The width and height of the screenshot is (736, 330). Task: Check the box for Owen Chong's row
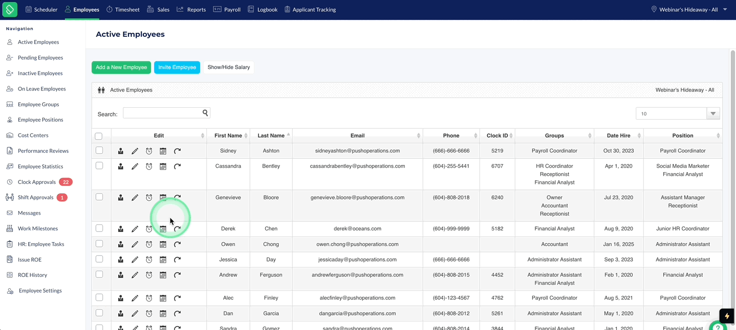pos(99,244)
